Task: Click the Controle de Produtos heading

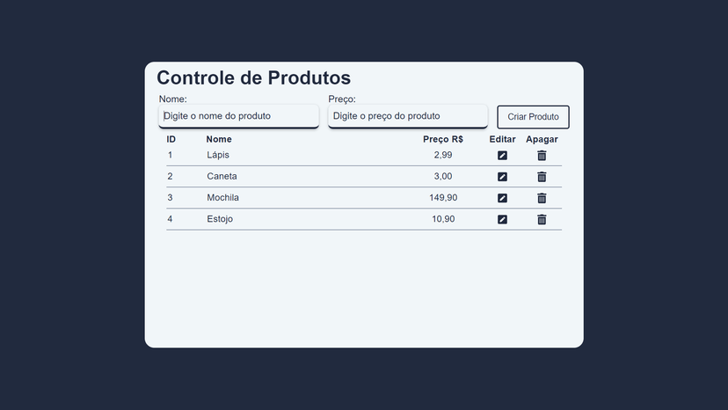Action: [253, 77]
